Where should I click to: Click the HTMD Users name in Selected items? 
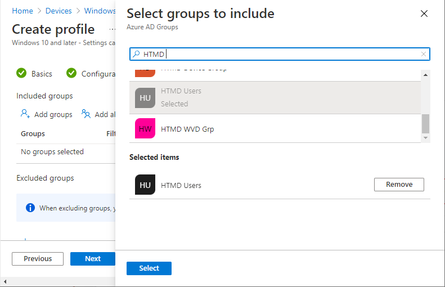click(181, 185)
